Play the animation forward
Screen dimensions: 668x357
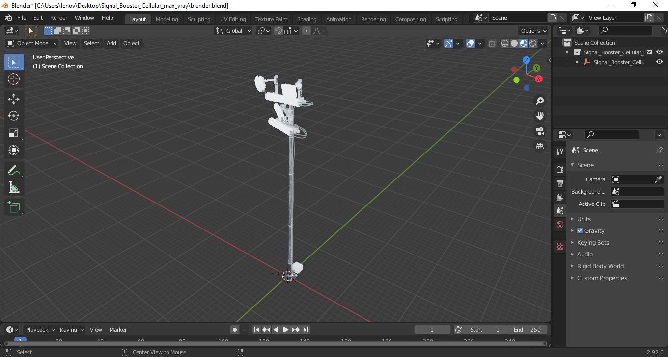click(x=286, y=330)
